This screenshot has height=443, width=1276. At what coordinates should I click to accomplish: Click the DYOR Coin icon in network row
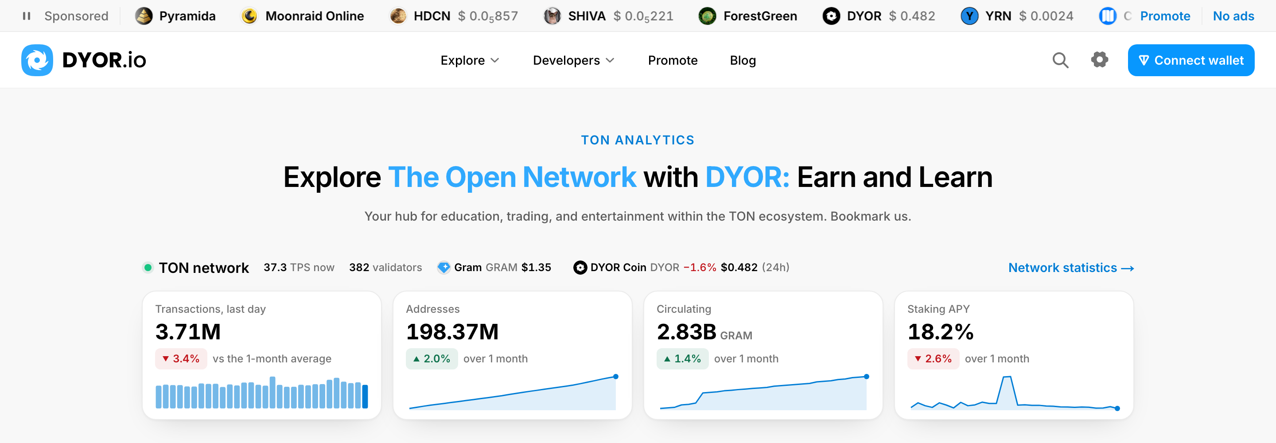580,268
